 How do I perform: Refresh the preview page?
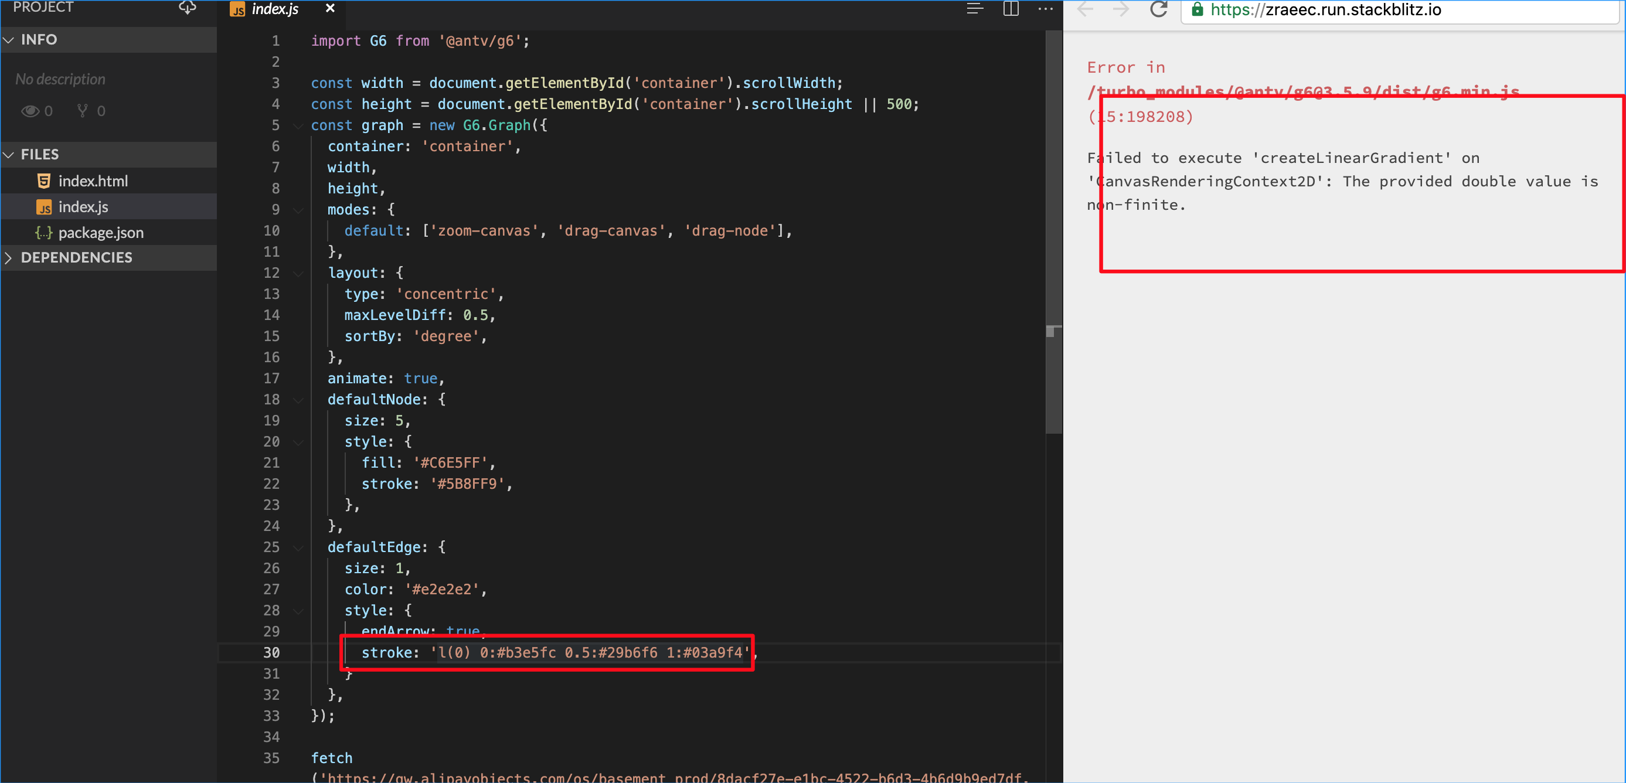(x=1159, y=10)
